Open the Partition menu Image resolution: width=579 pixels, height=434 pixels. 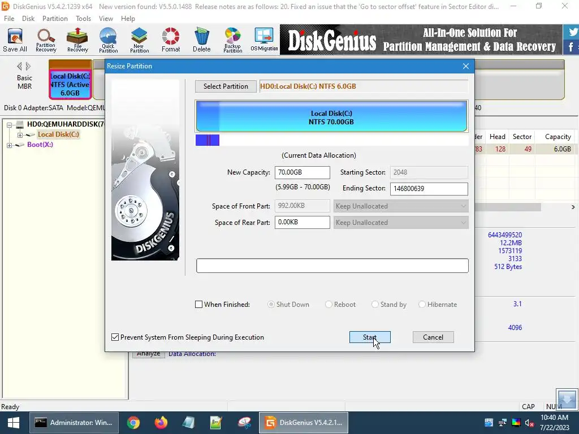(55, 19)
